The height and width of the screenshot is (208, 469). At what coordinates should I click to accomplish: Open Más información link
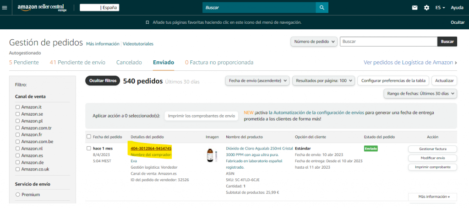click(x=103, y=44)
